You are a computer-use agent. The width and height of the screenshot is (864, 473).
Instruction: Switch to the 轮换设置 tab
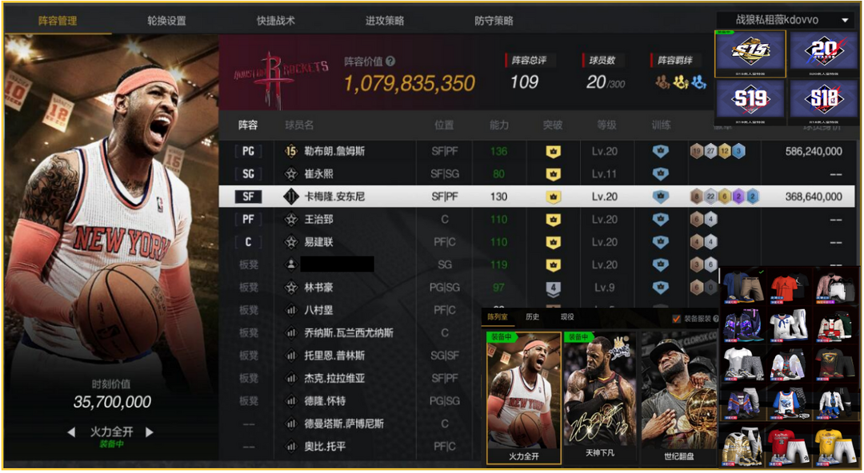point(166,21)
